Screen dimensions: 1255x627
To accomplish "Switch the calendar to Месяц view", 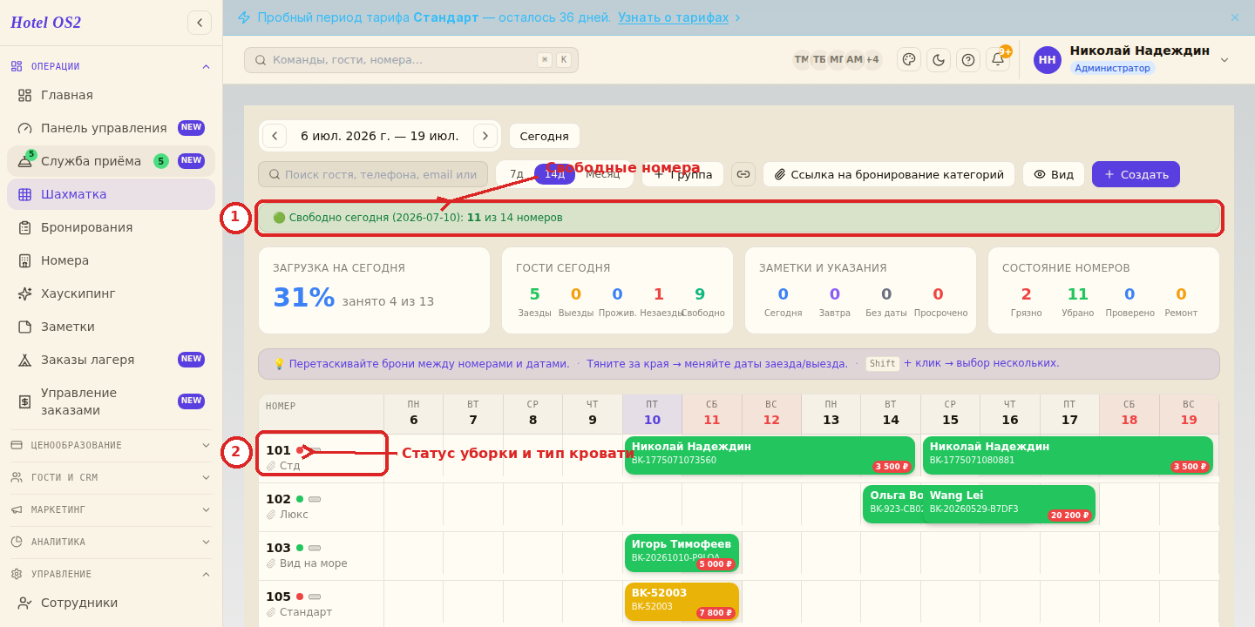I will 602,174.
